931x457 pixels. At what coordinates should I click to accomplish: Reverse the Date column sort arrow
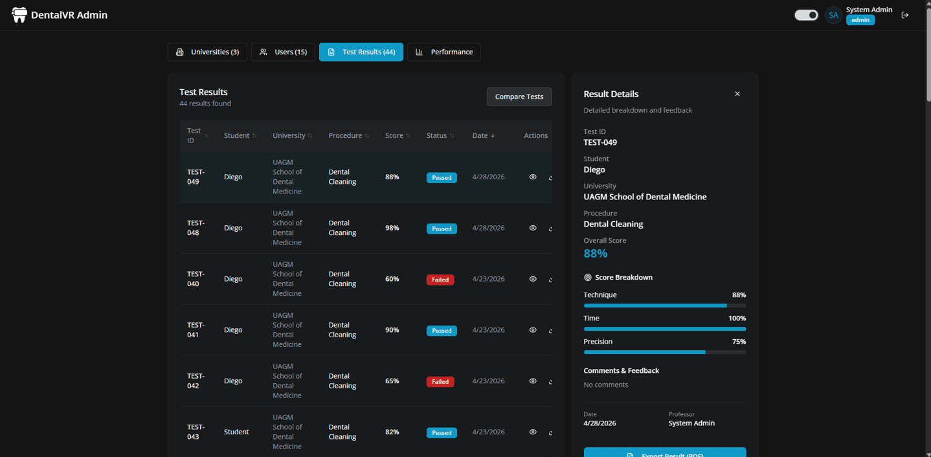click(493, 136)
